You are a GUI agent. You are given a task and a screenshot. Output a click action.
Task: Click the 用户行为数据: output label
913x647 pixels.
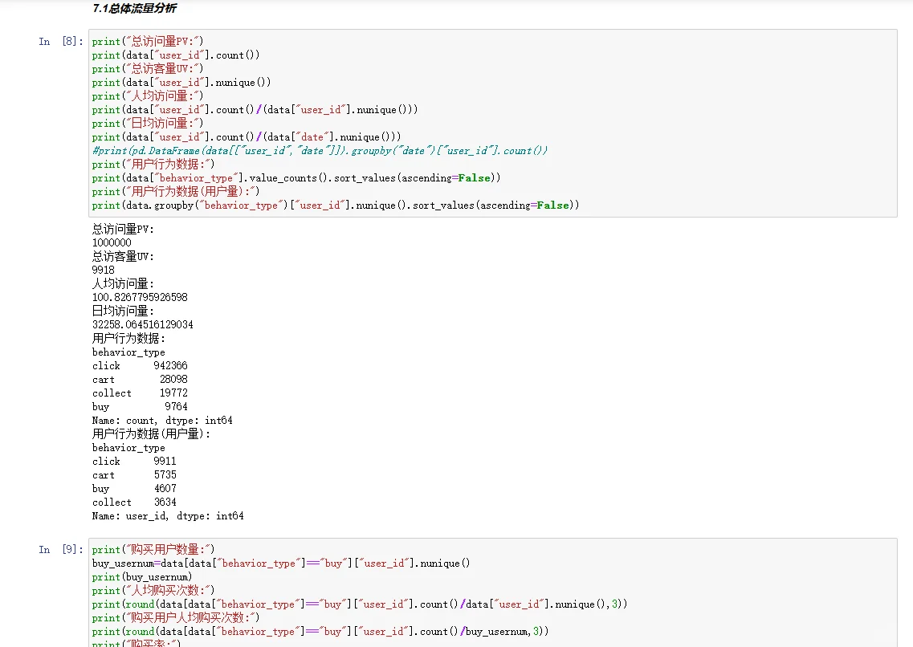tap(128, 339)
